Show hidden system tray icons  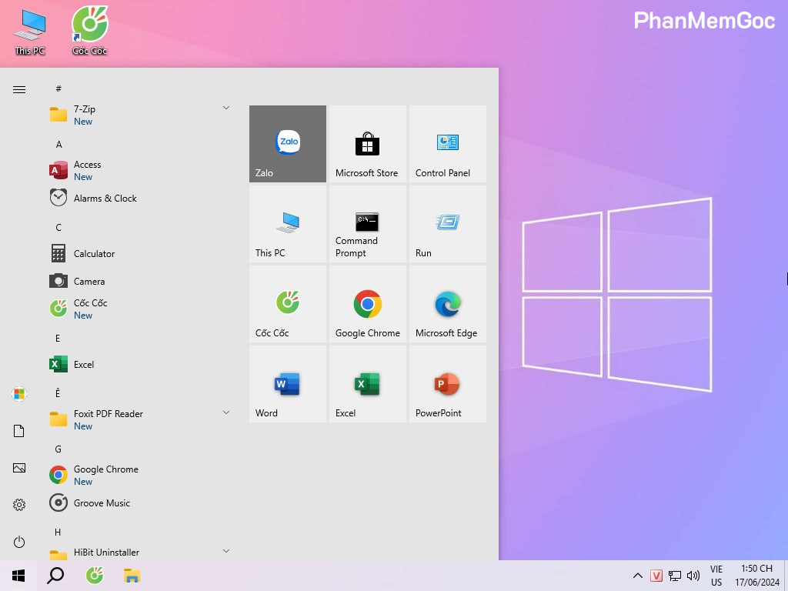(637, 575)
